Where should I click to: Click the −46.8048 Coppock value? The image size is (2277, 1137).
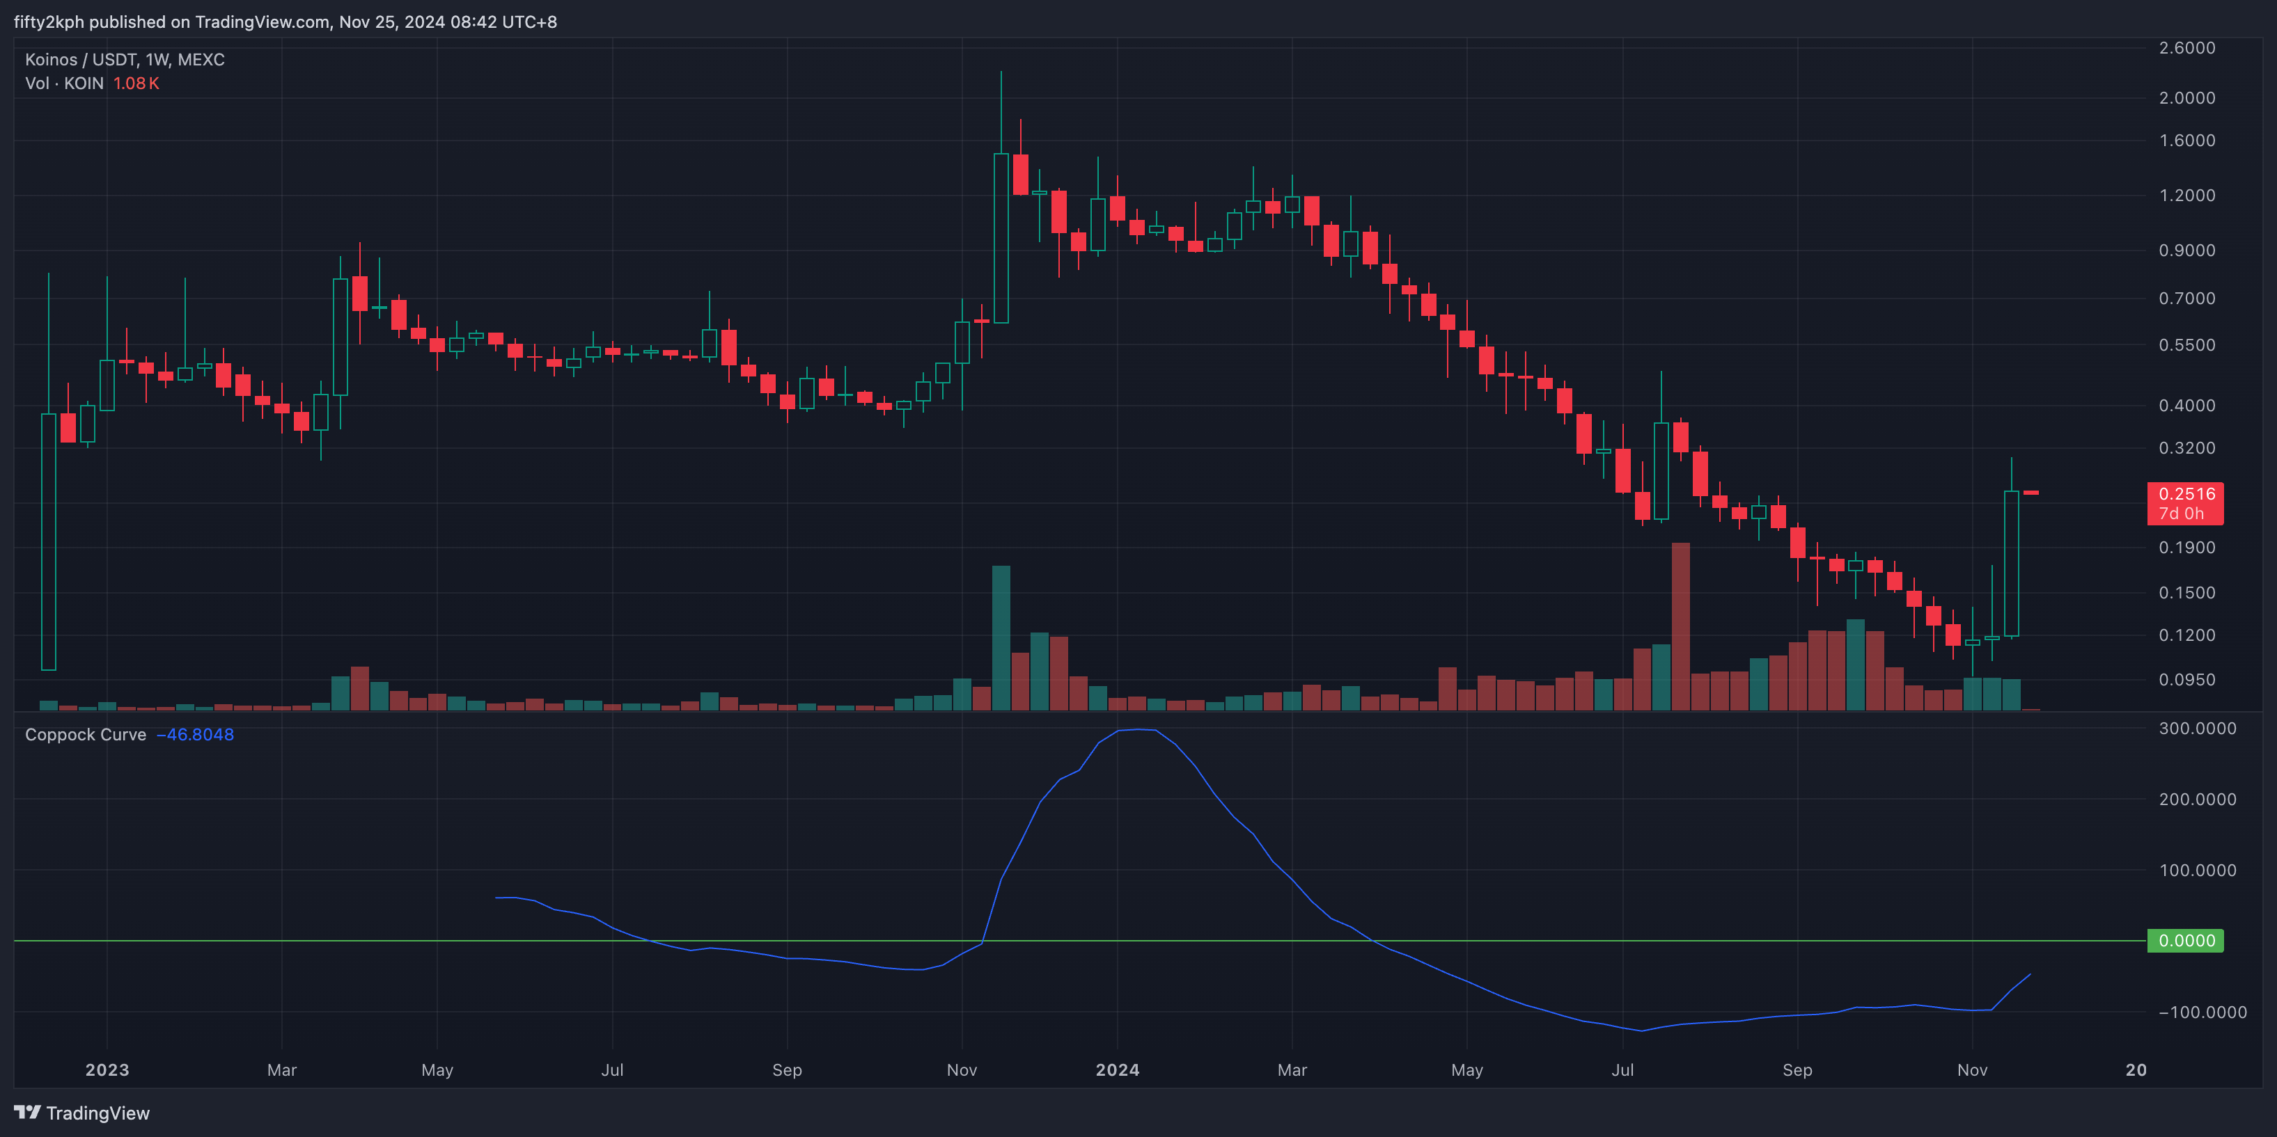[196, 734]
